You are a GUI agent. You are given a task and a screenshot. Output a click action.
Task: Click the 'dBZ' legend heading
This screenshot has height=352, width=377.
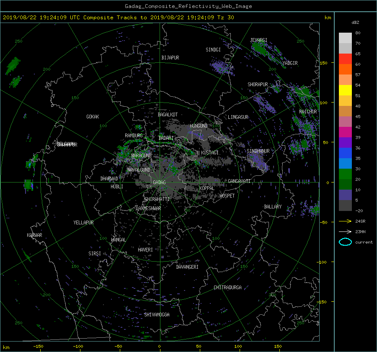(355, 22)
